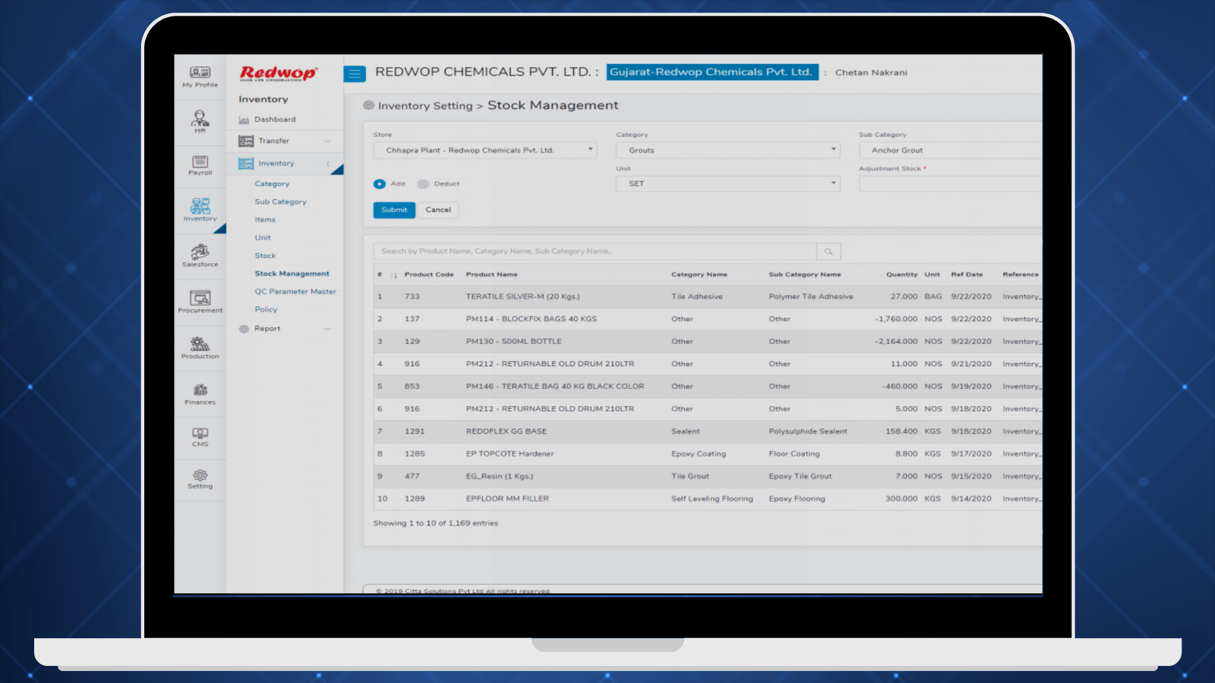1215x683 pixels.
Task: Open the Salesforce module icon
Action: (x=200, y=252)
